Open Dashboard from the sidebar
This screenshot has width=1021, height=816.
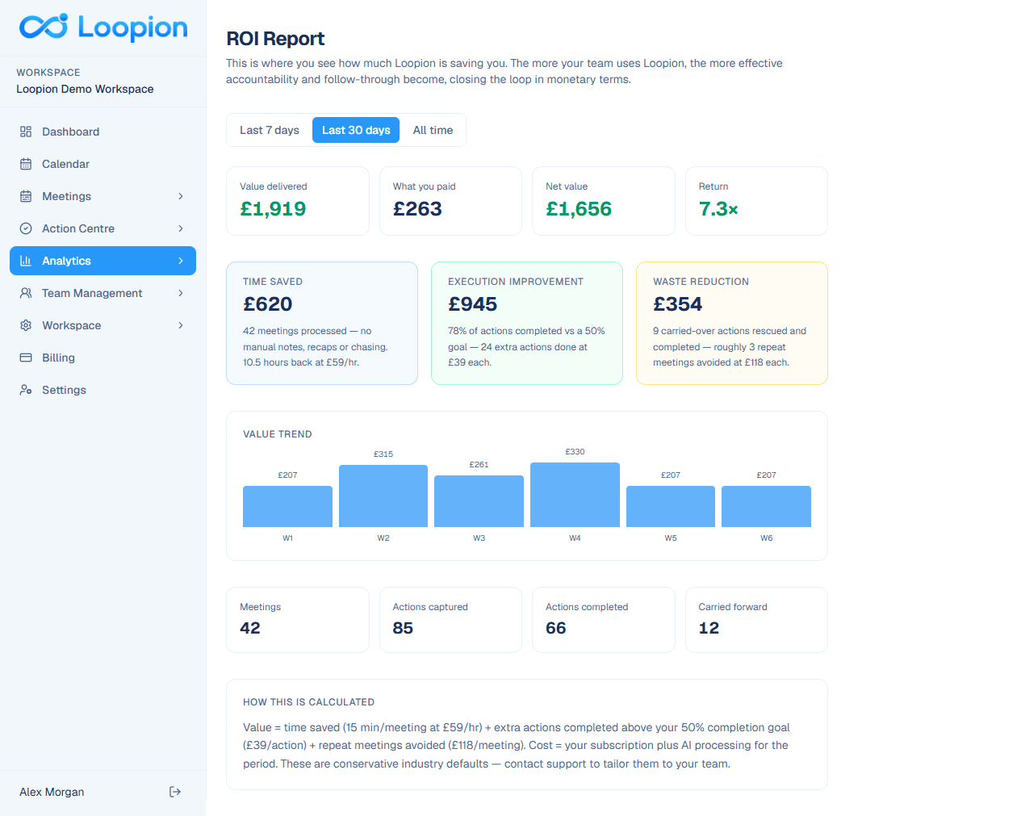[x=103, y=132]
